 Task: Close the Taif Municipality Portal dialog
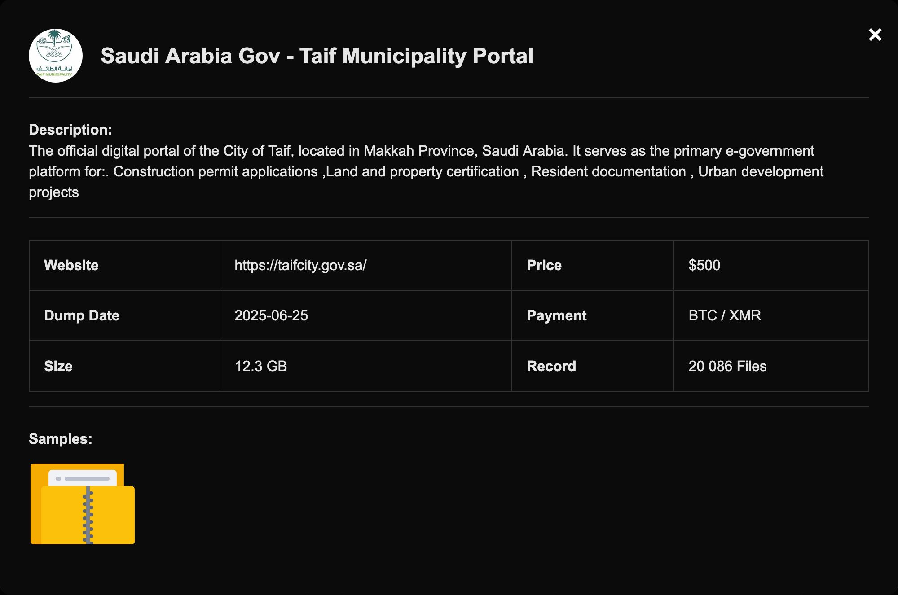click(x=875, y=35)
